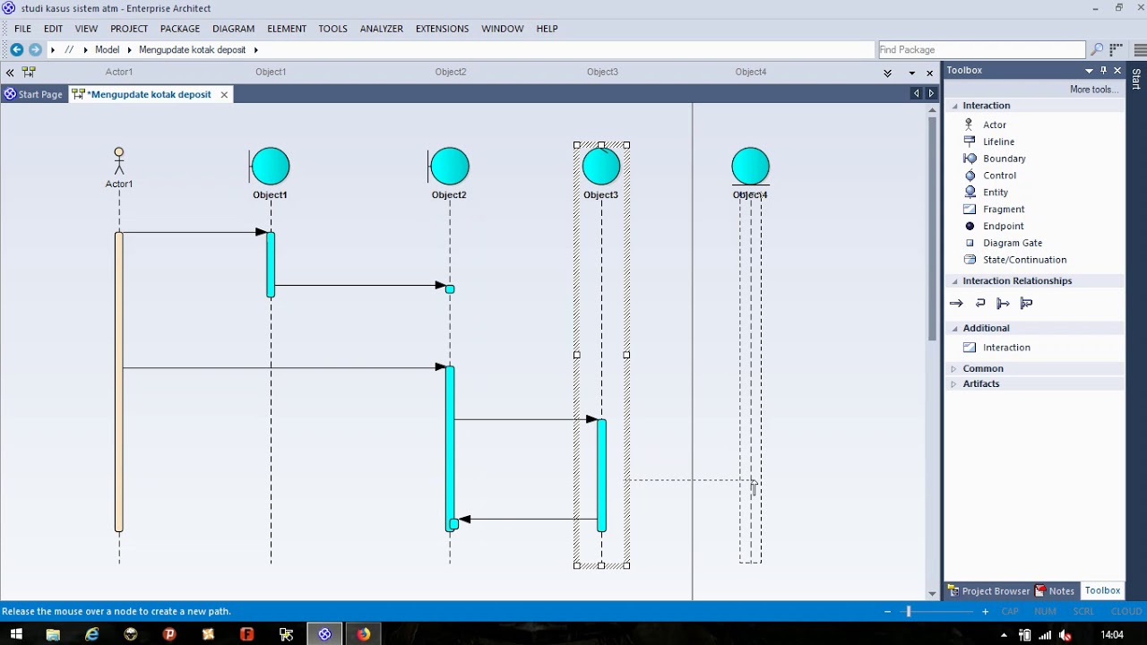
Task: Select the Message relationship arrow tool
Action: click(x=956, y=304)
